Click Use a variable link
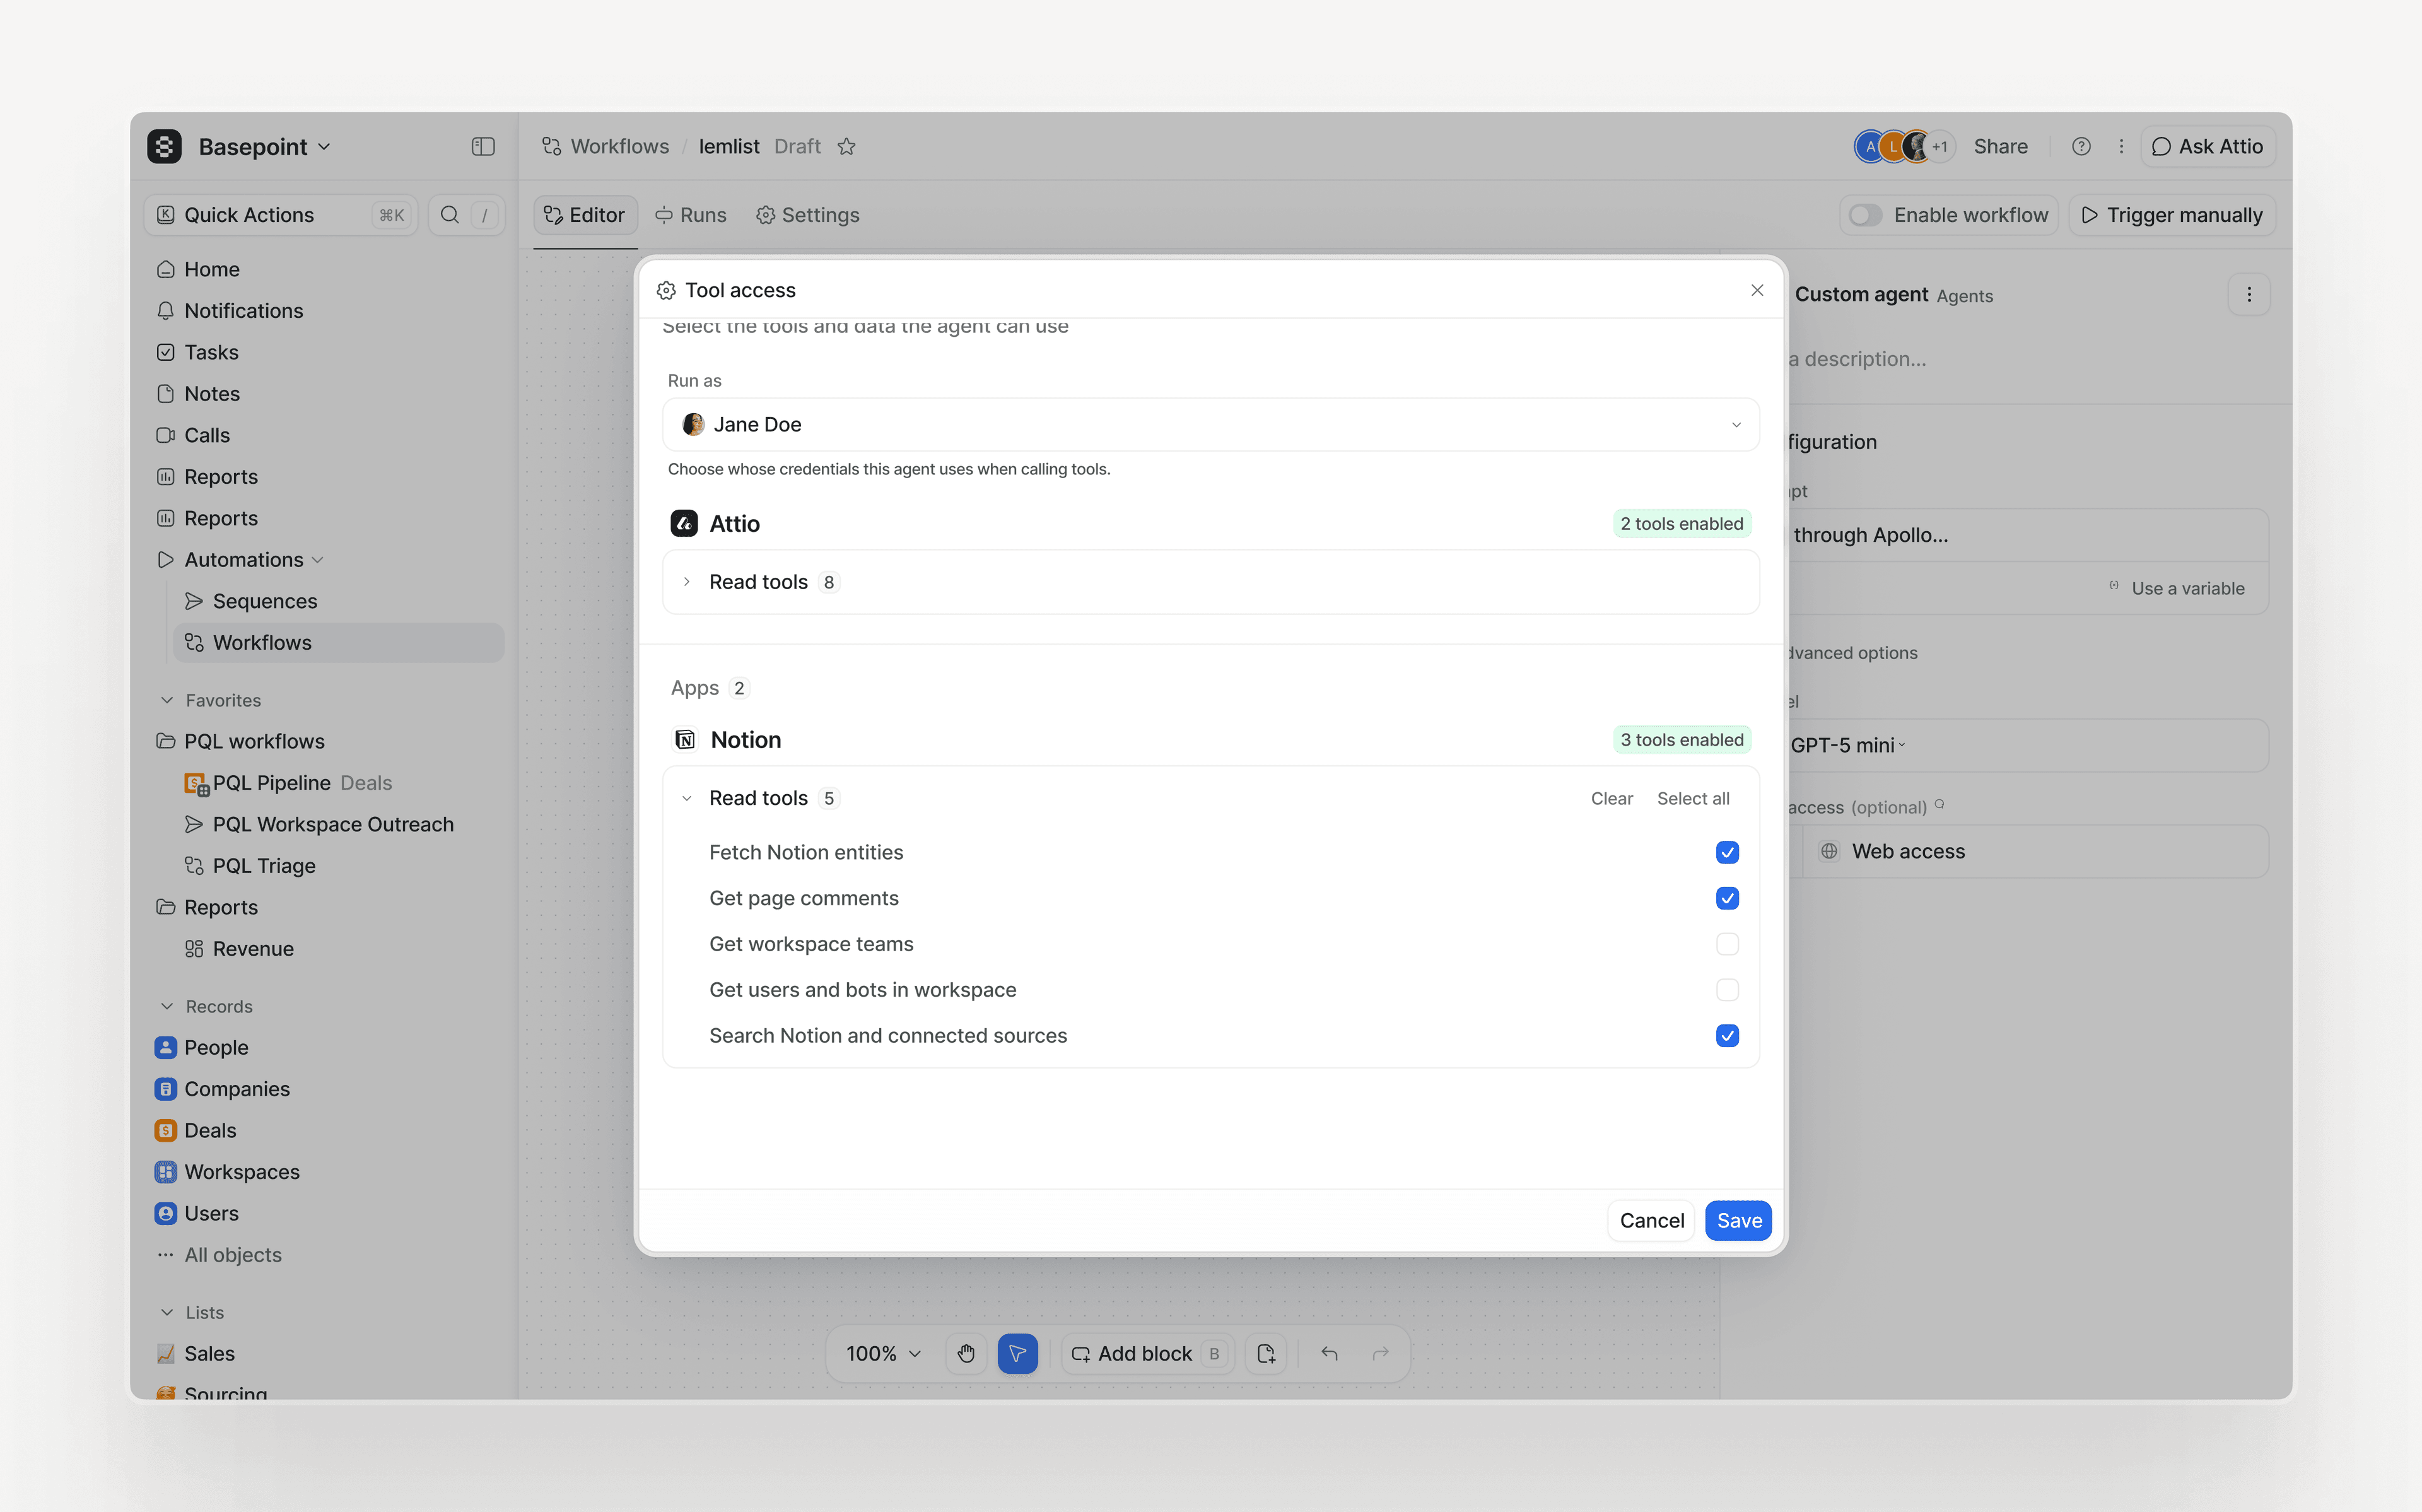 2177,588
